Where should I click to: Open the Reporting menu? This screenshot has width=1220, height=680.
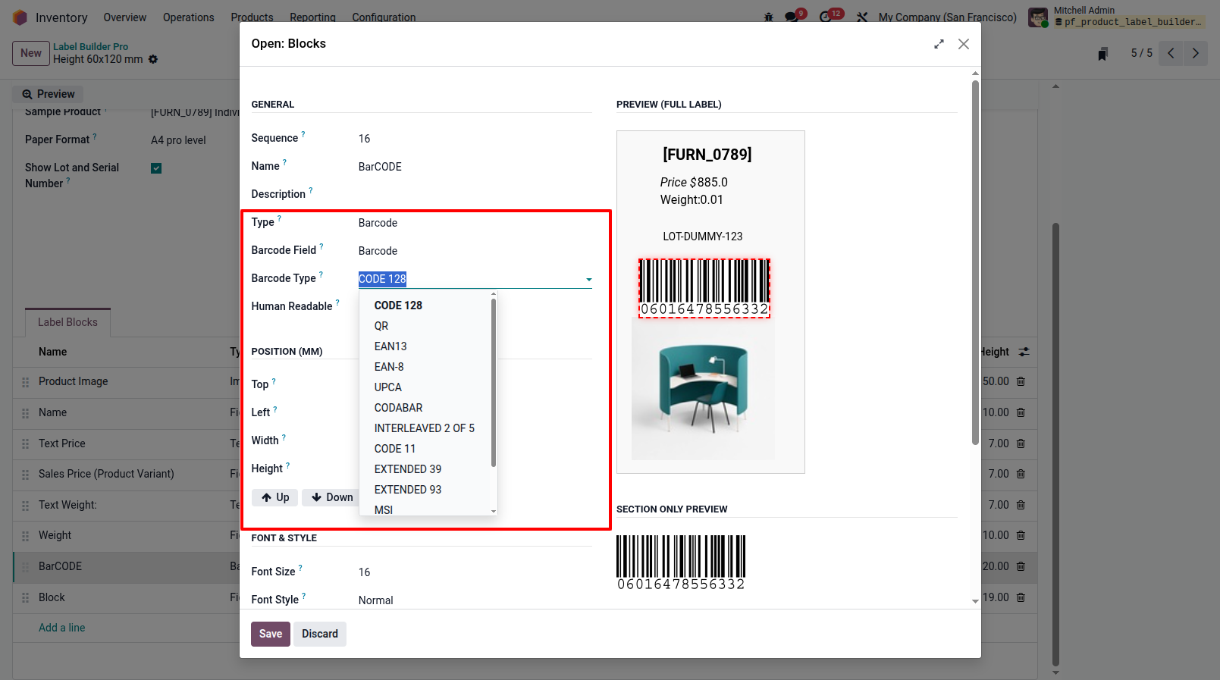[312, 17]
